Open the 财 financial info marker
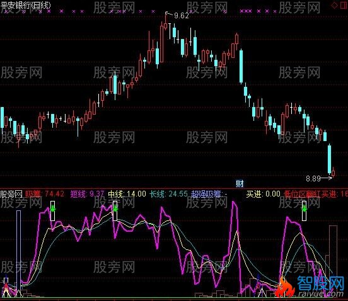The image size is (348, 301). 240,183
